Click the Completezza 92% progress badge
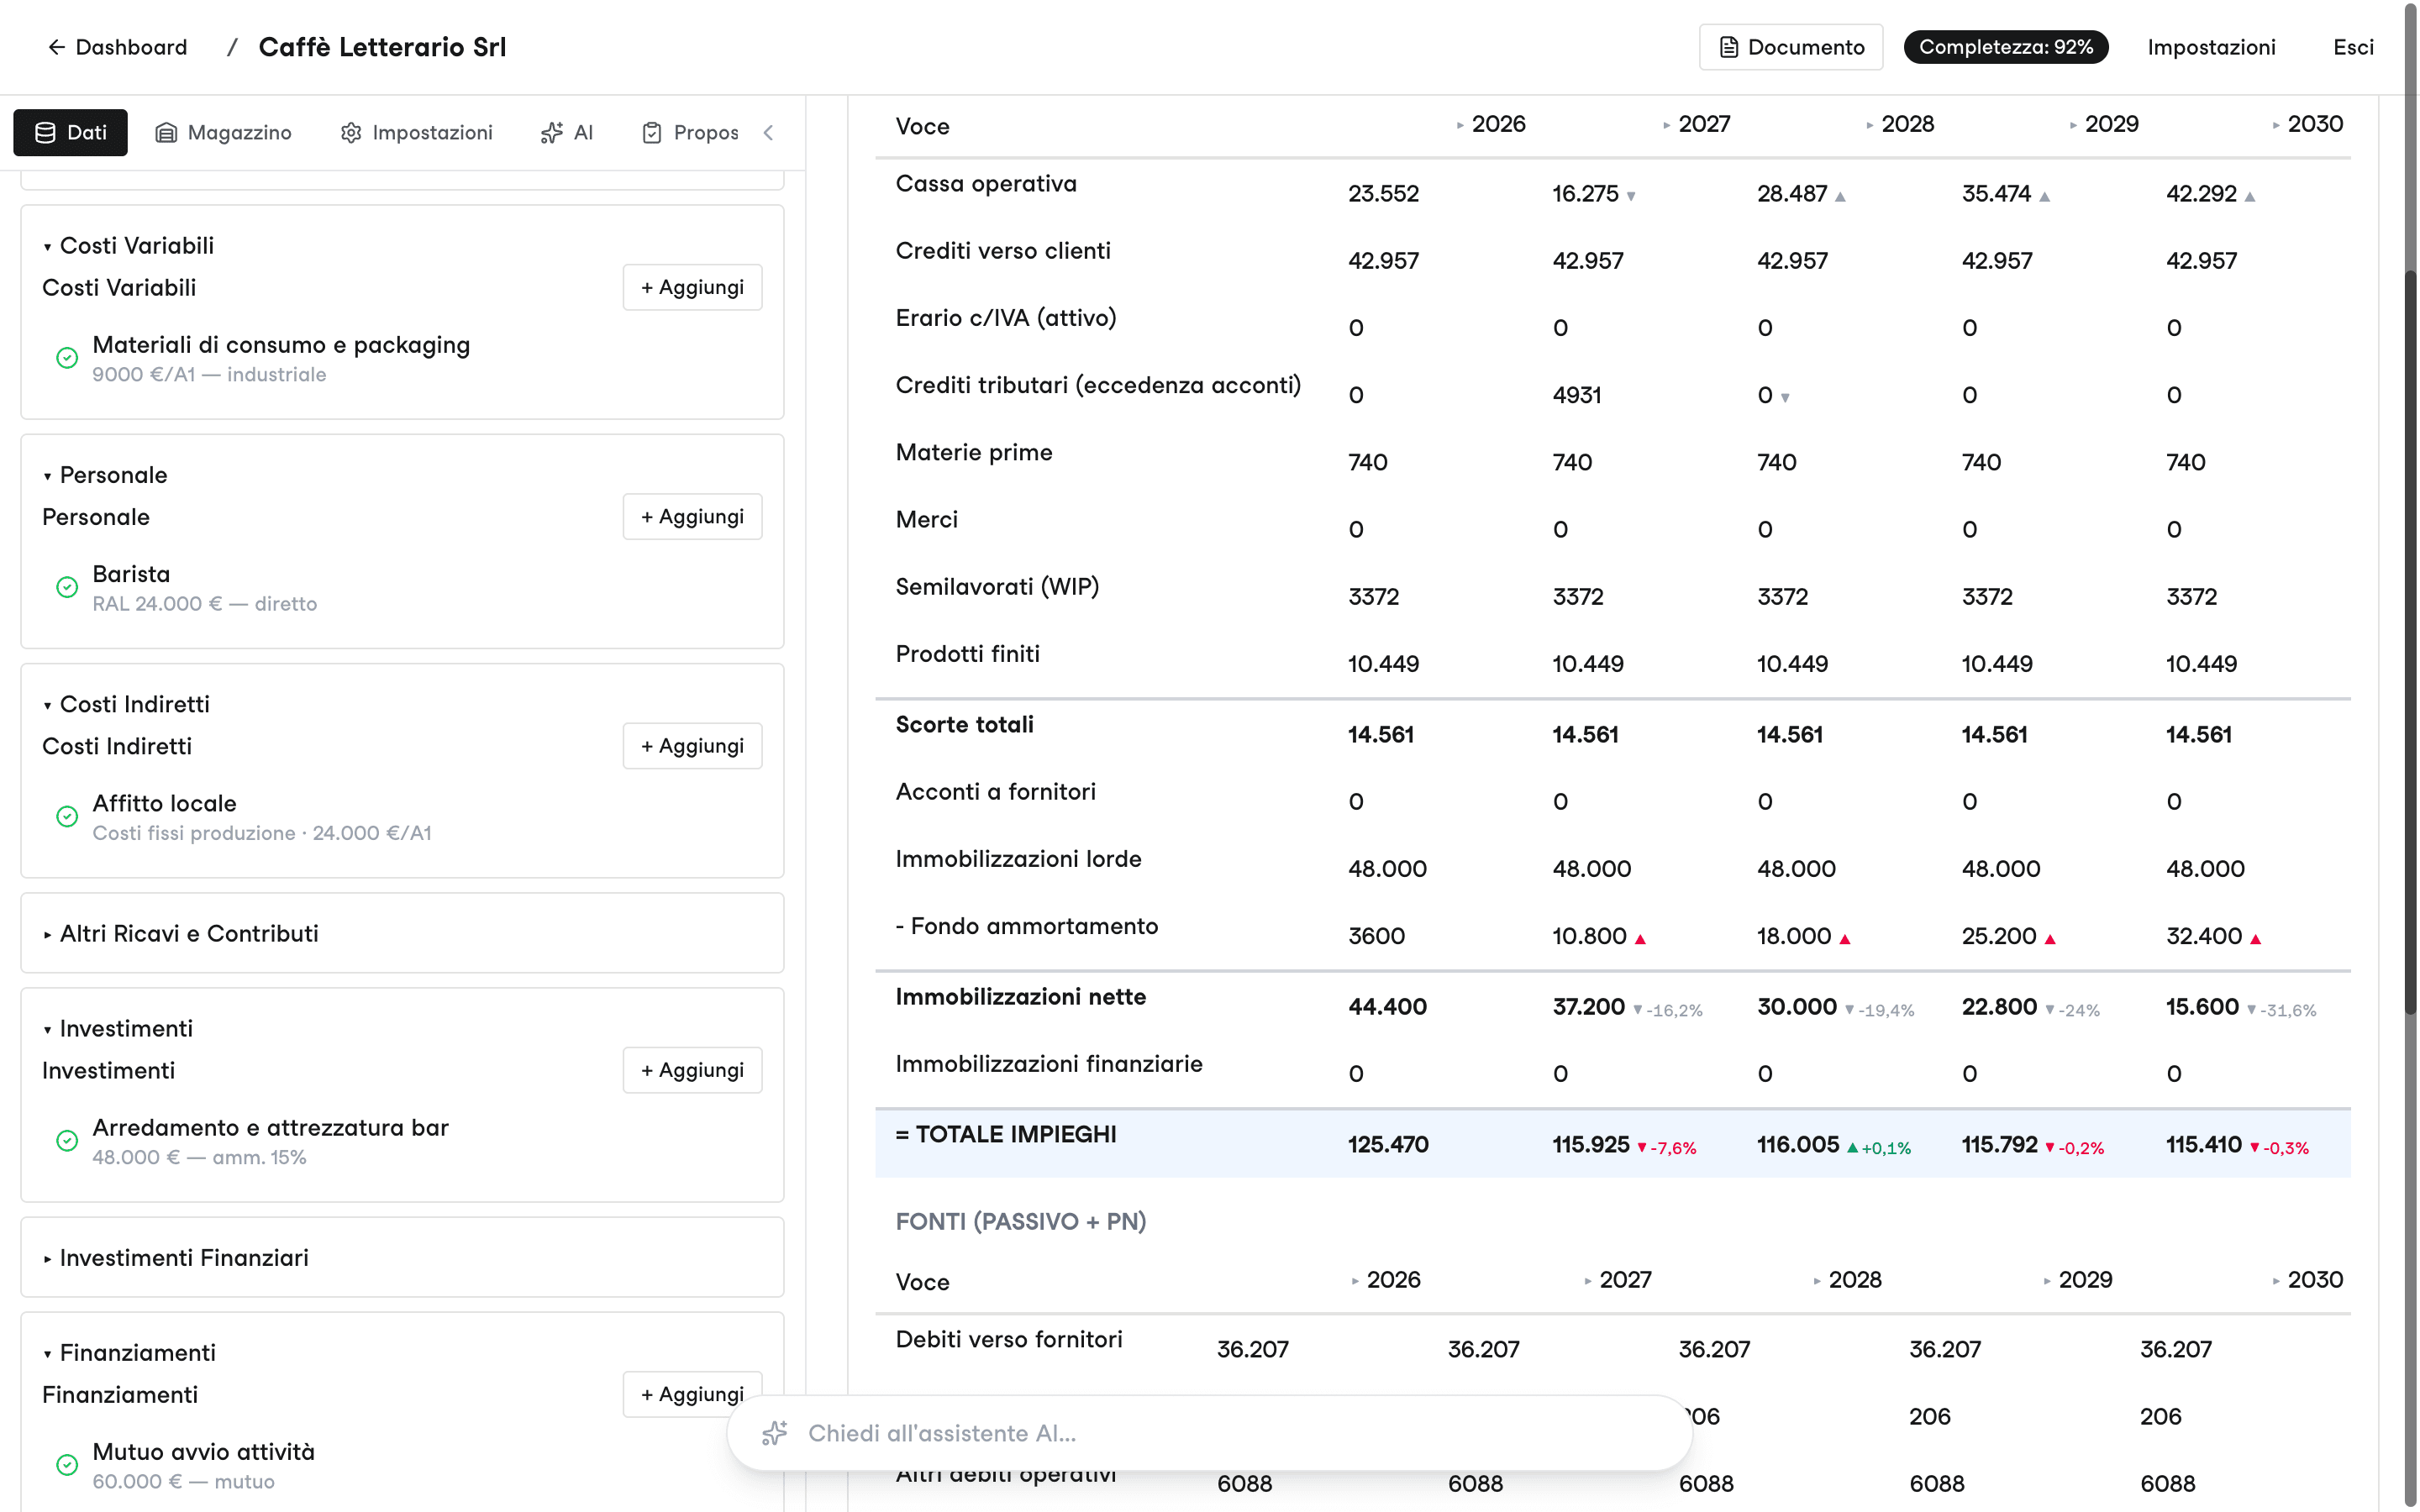 [2005, 47]
